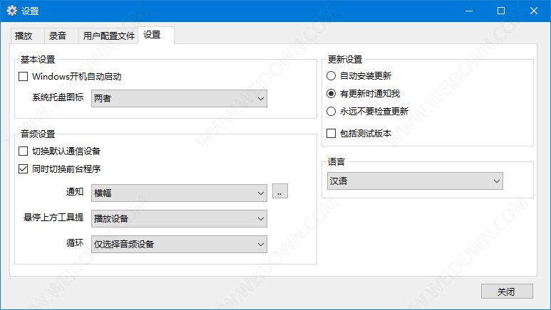
Task: Check the 包括测试版本 box
Action: click(x=331, y=133)
